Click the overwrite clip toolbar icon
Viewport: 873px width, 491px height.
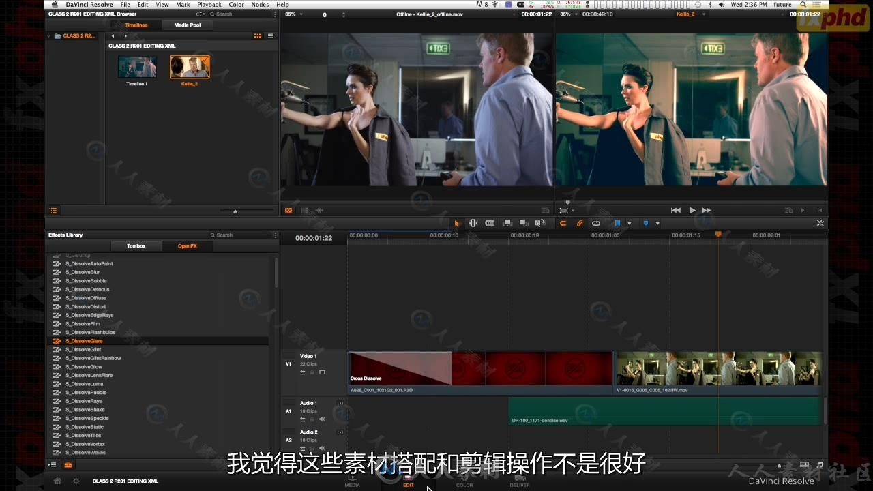point(524,223)
